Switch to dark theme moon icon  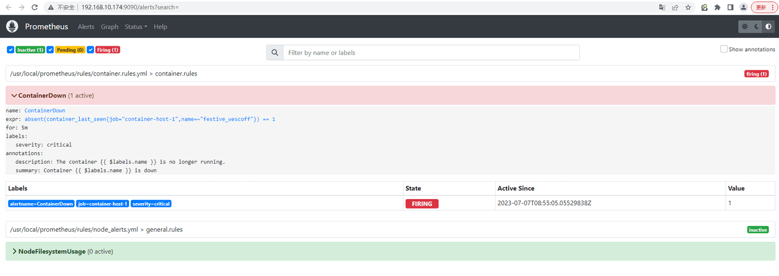(757, 27)
